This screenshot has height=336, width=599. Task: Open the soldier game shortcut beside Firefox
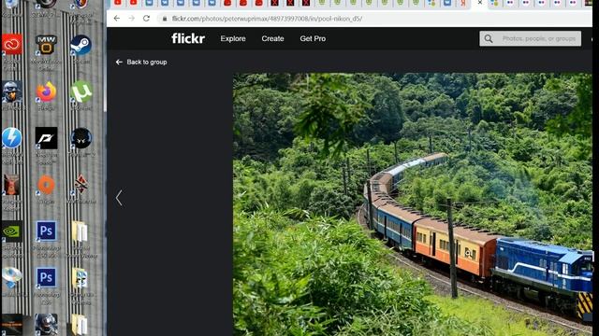pyautogui.click(x=12, y=91)
